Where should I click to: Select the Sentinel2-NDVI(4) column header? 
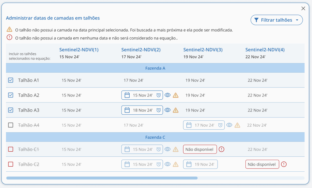pyautogui.click(x=265, y=50)
